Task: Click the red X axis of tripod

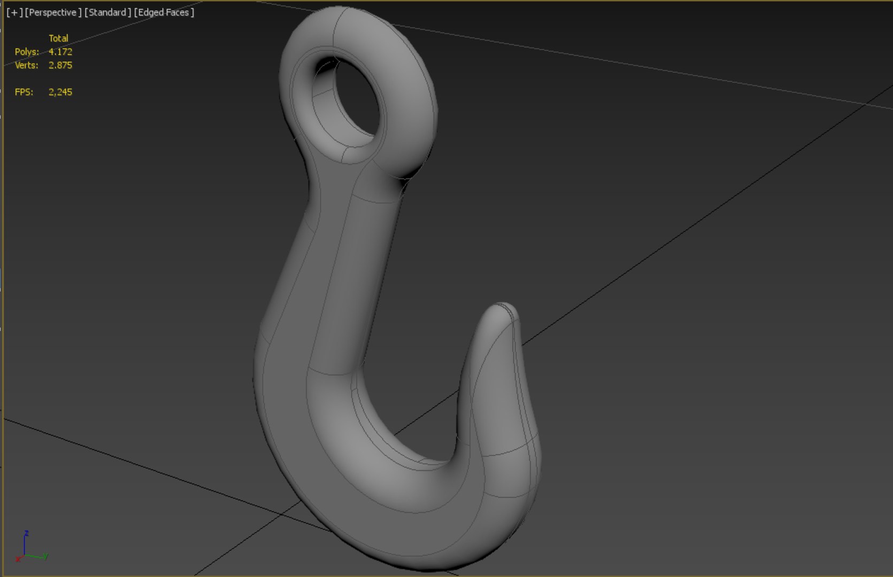Action: (20, 558)
